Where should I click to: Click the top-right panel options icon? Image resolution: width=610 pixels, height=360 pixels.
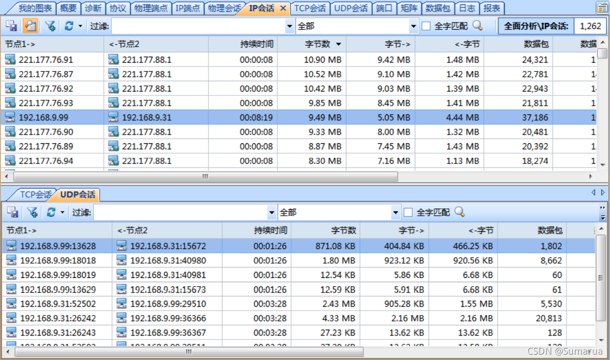point(601,8)
